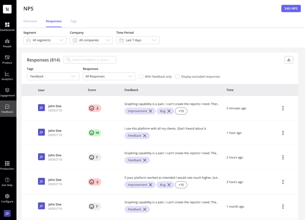This screenshot has height=220, width=305.
Task: Switch to the Overview tab
Action: [x=30, y=21]
